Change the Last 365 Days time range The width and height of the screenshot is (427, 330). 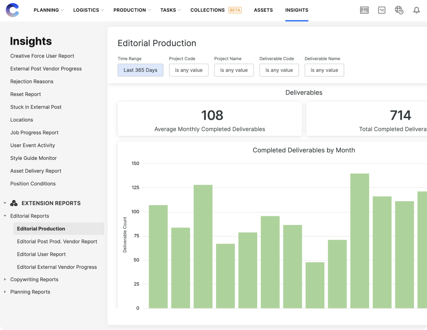140,70
